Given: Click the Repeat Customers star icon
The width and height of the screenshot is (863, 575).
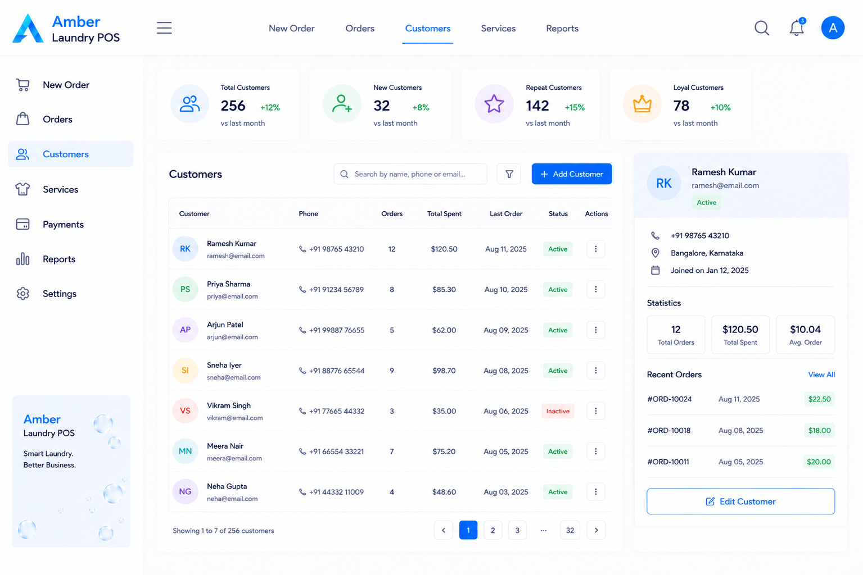Looking at the screenshot, I should (x=494, y=104).
